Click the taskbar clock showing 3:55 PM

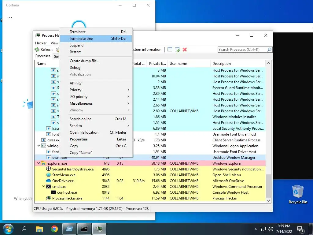tap(284, 229)
